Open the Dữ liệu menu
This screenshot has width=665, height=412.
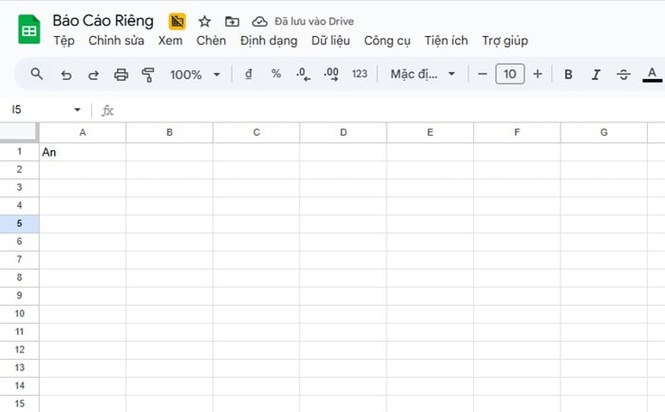331,41
